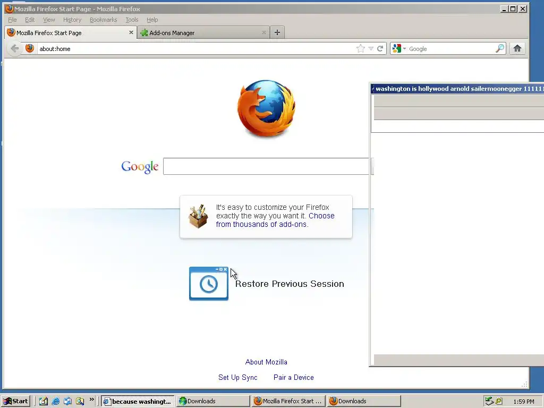The height and width of the screenshot is (408, 544).
Task: Click the Set Up Sync link
Action: (x=237, y=377)
